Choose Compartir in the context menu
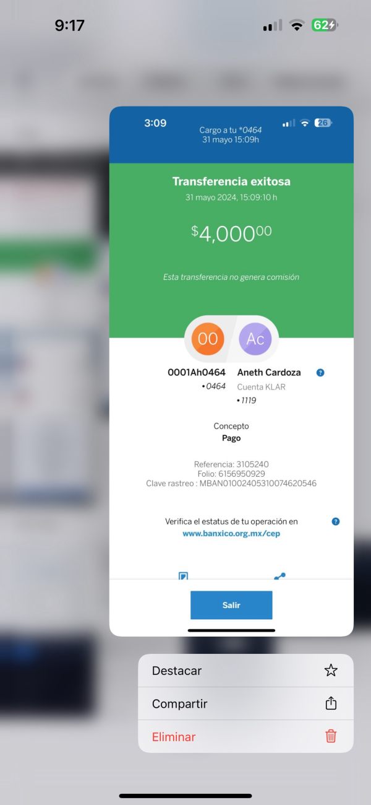The height and width of the screenshot is (805, 371). coord(245,703)
